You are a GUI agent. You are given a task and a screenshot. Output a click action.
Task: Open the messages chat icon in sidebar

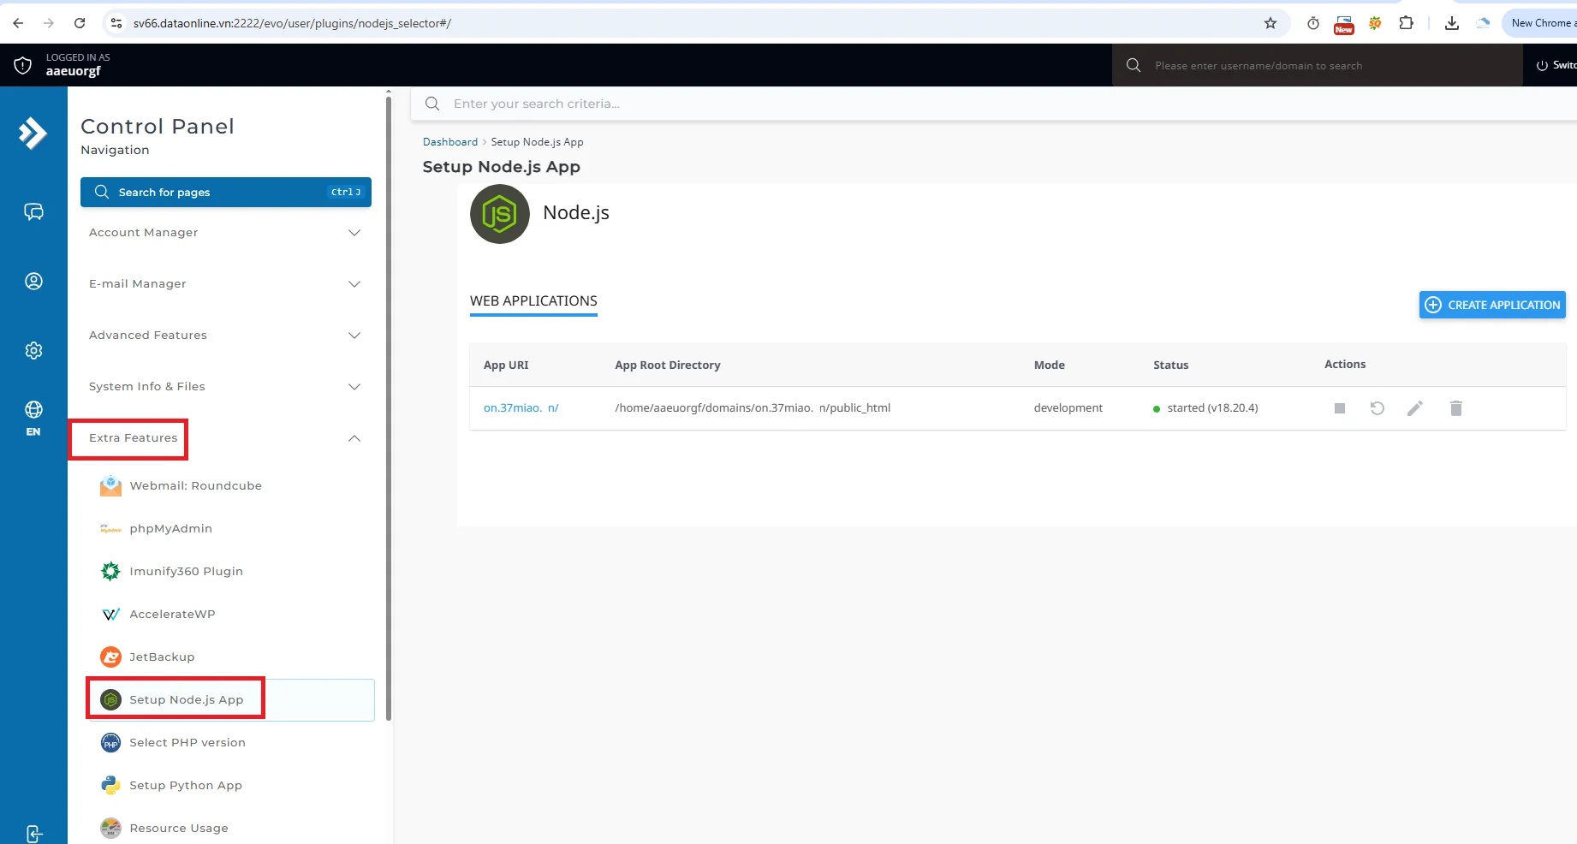33,211
